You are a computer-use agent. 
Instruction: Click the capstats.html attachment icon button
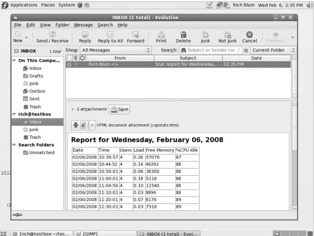pos(79,125)
